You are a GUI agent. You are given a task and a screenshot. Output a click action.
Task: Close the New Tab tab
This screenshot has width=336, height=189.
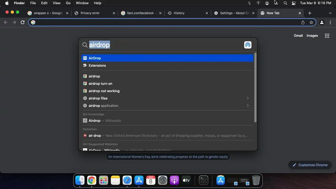300,13
